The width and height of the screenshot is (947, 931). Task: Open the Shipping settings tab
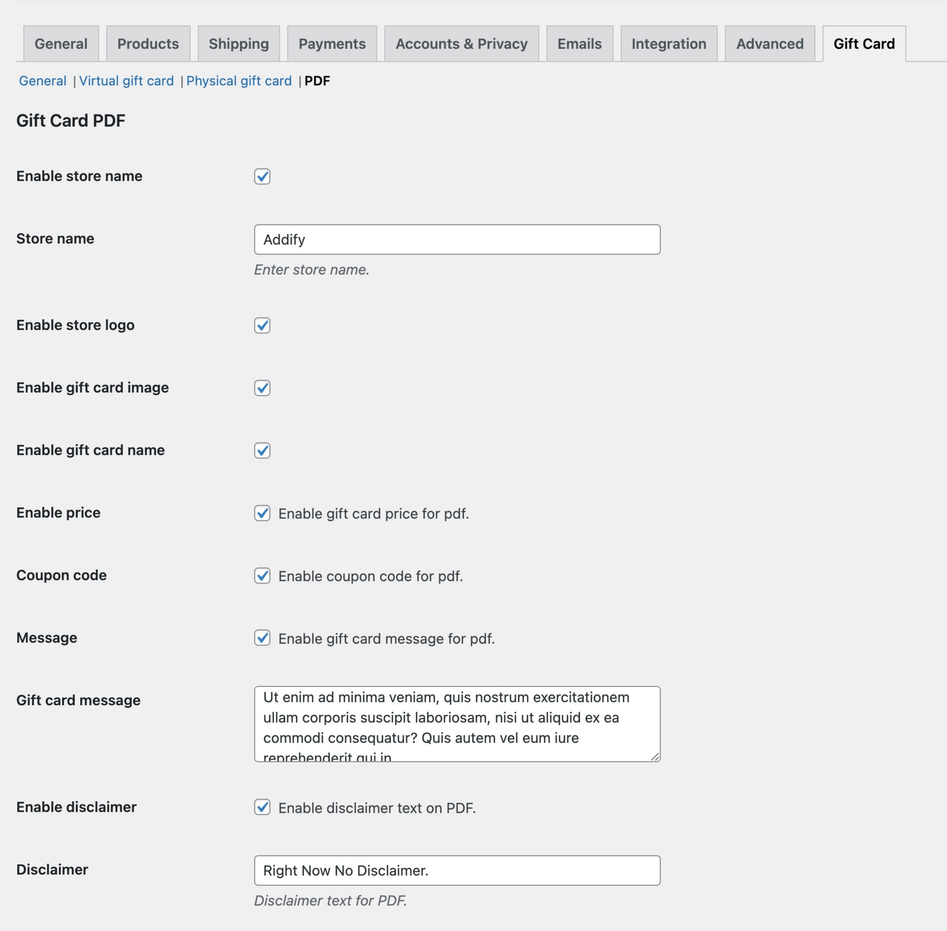point(238,43)
